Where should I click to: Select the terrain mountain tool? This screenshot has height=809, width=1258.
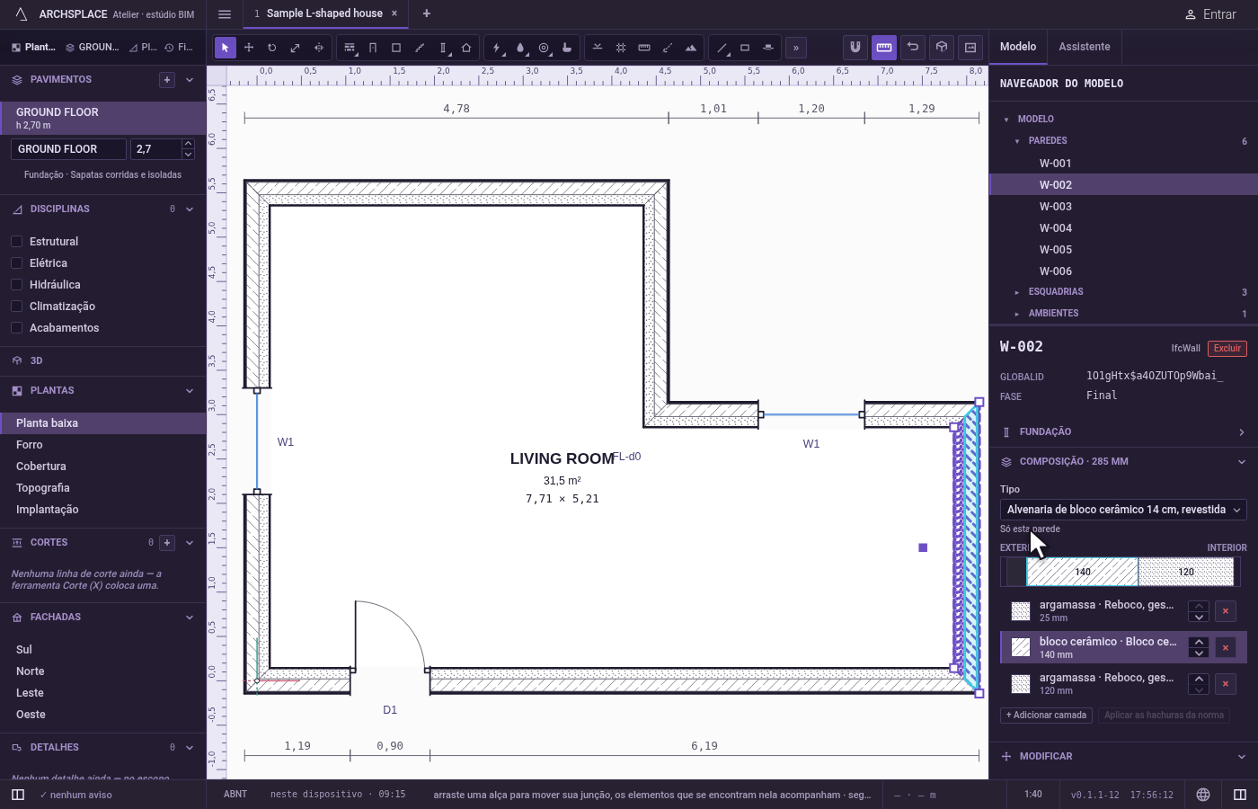(x=691, y=48)
